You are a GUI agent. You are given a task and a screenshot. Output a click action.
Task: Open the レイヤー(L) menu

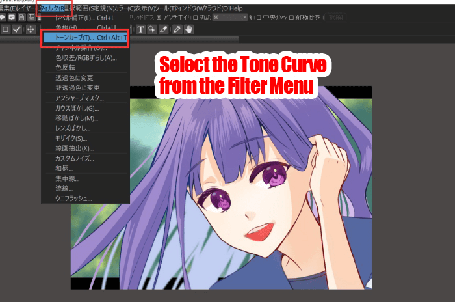click(x=28, y=8)
